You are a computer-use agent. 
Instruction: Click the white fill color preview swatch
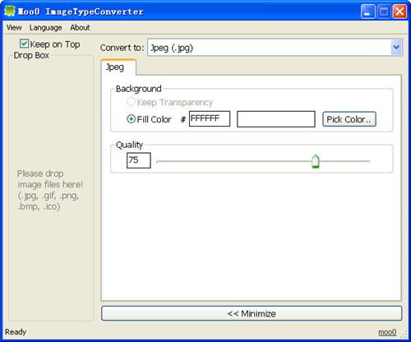[276, 119]
